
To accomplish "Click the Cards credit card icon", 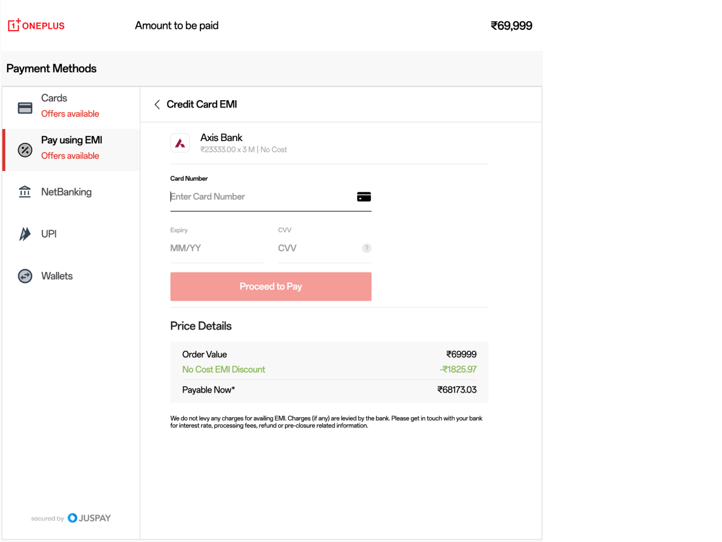I will [25, 108].
